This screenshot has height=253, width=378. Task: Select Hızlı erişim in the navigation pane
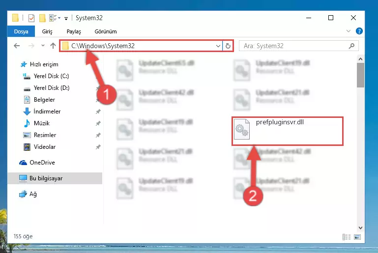coord(44,64)
